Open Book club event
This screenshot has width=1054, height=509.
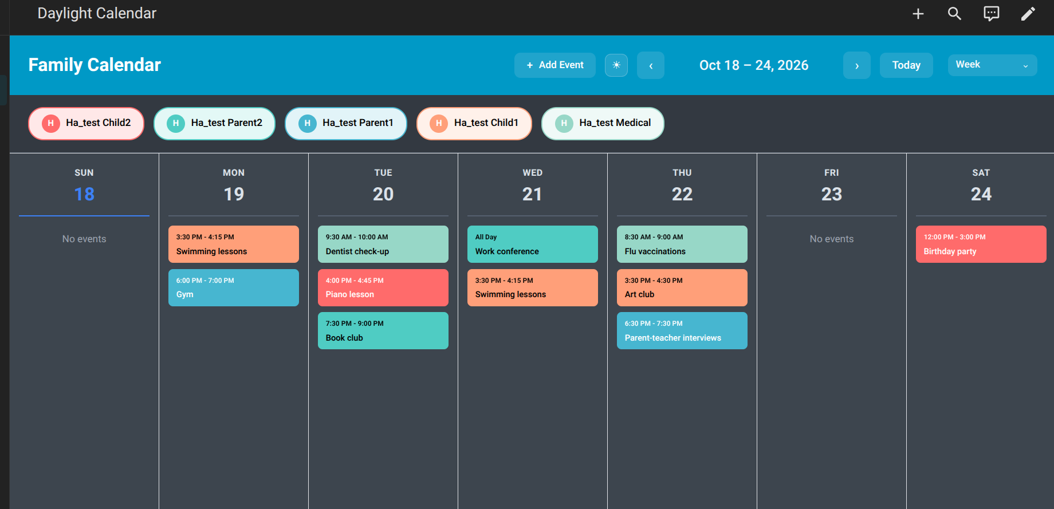tap(383, 331)
